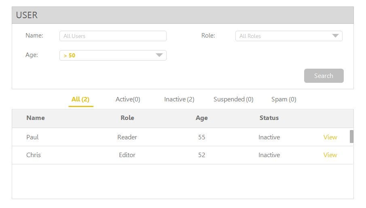
Task: Select the Paul row name cell
Action: click(x=32, y=137)
